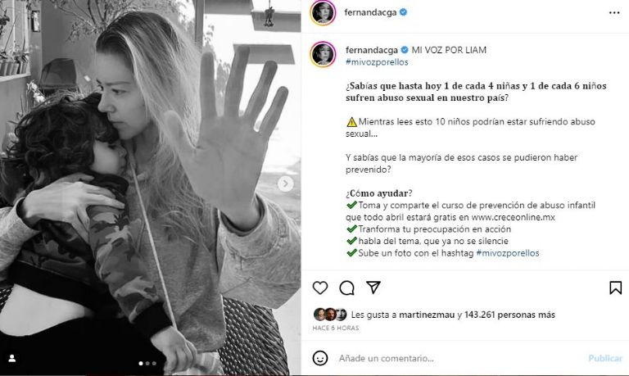Go to next photo with arrow chevron
629x376 pixels.
(x=285, y=183)
